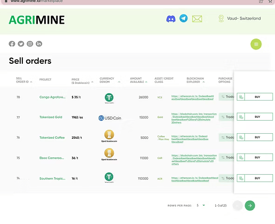Click Djed Stablecoin icon in order 76 row
The image size is (275, 224).
(109, 135)
